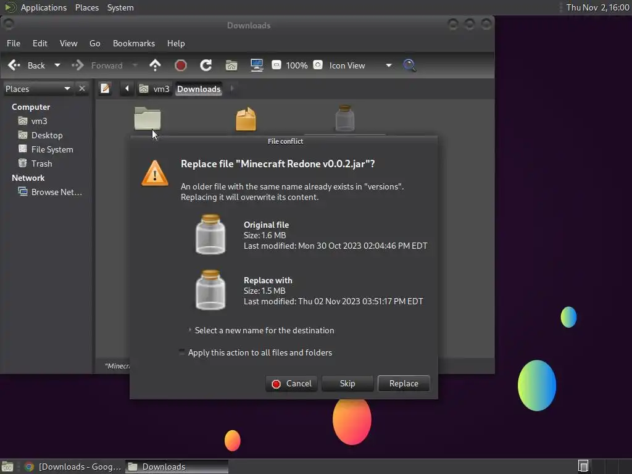632x474 pixels.
Task: Click the Computer heading in sidebar
Action: click(31, 107)
